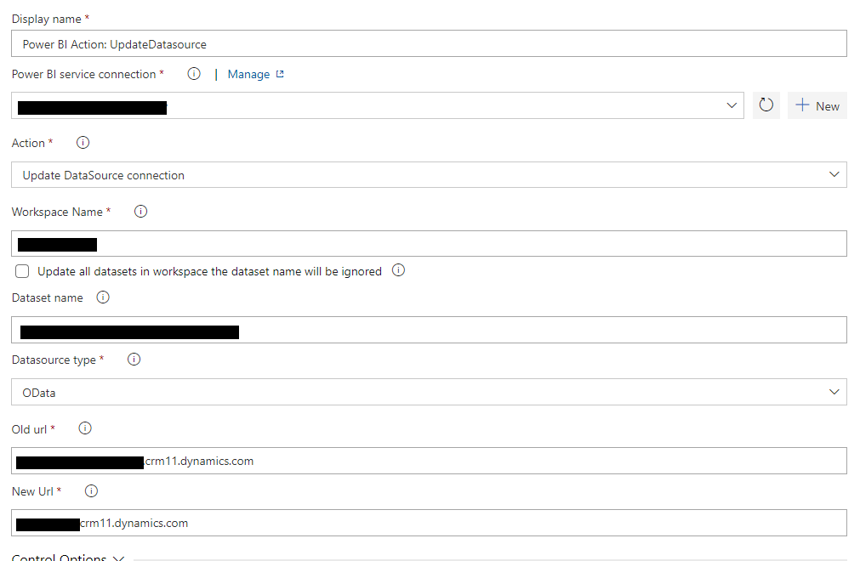Edit the Old url field
This screenshot has height=561, width=860.
click(429, 461)
